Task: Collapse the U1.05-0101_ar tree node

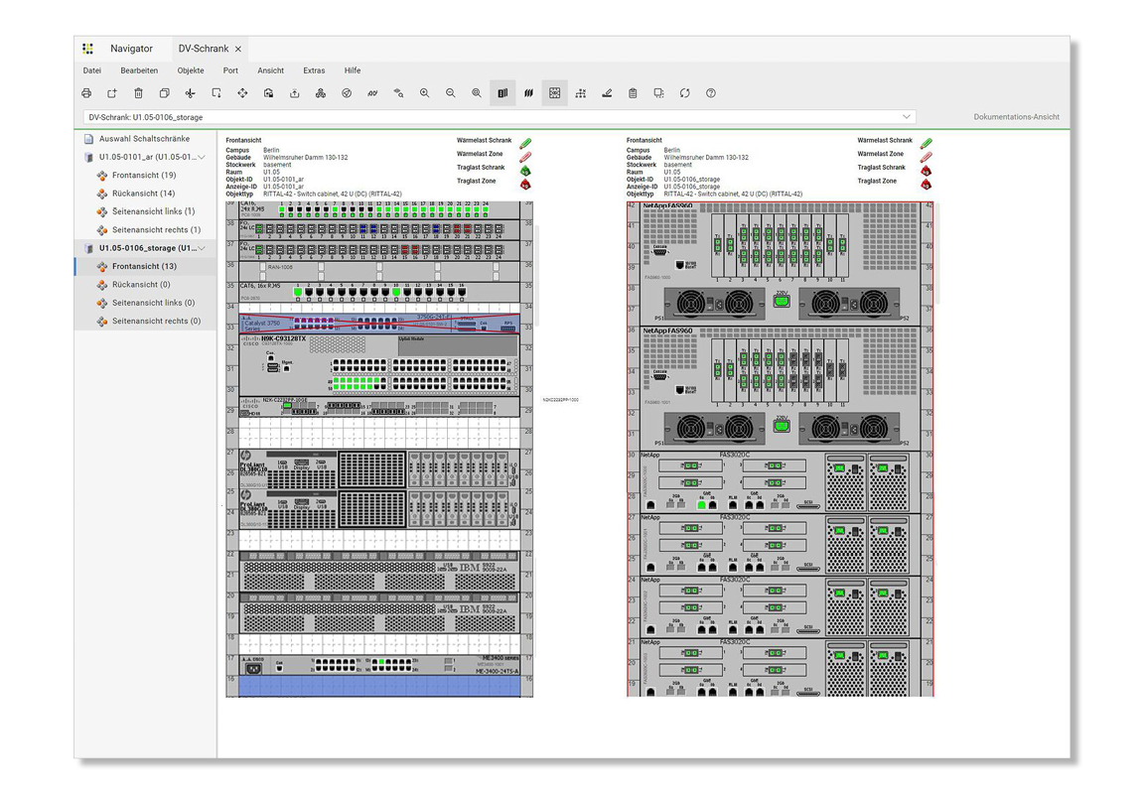Action: point(202,157)
